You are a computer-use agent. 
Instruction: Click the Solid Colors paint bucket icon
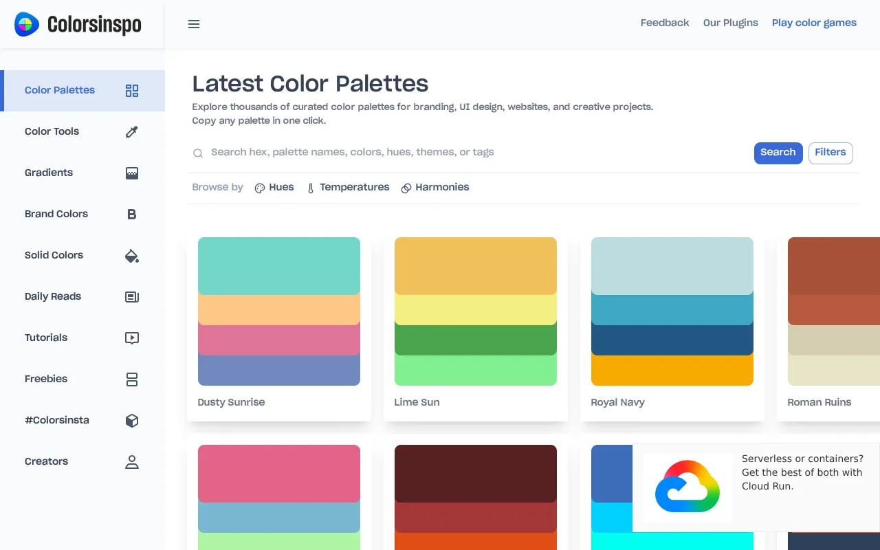[x=132, y=256]
